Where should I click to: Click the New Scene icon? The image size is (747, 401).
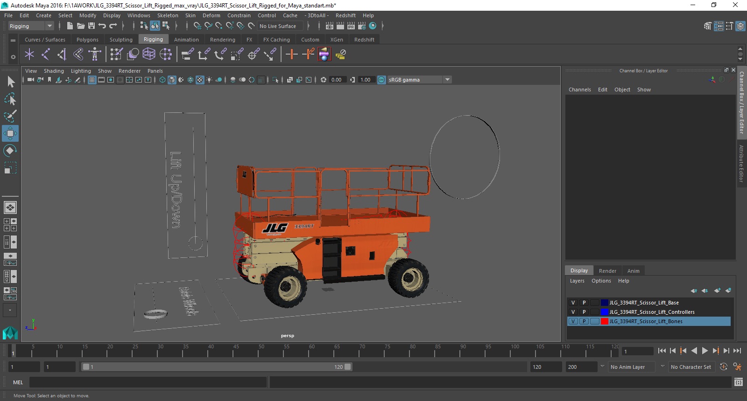[70, 26]
